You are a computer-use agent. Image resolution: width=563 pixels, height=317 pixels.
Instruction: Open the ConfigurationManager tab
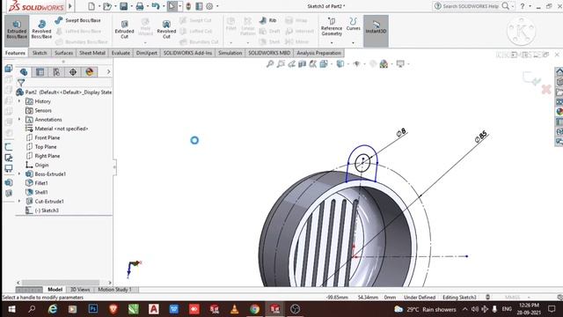pos(56,72)
